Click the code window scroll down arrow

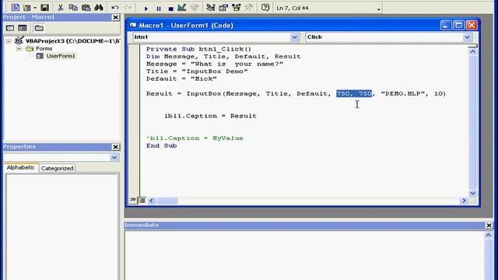point(472,193)
